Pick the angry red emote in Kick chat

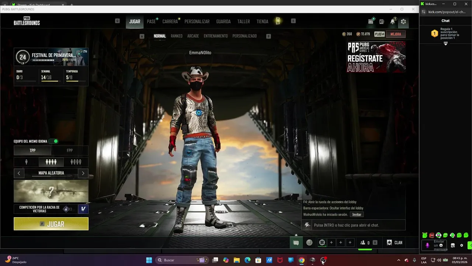click(431, 235)
